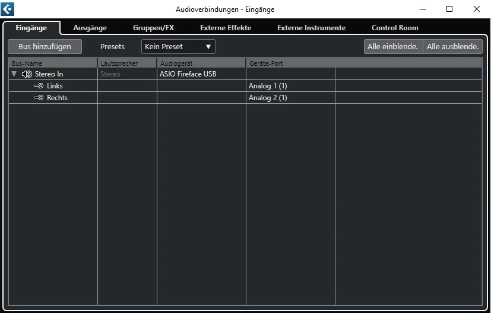Viewport: 491px width, 313px height.
Task: Select the Stereo In bus row
Action: coord(245,74)
